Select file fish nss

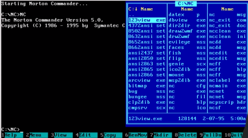(x=187, y=53)
